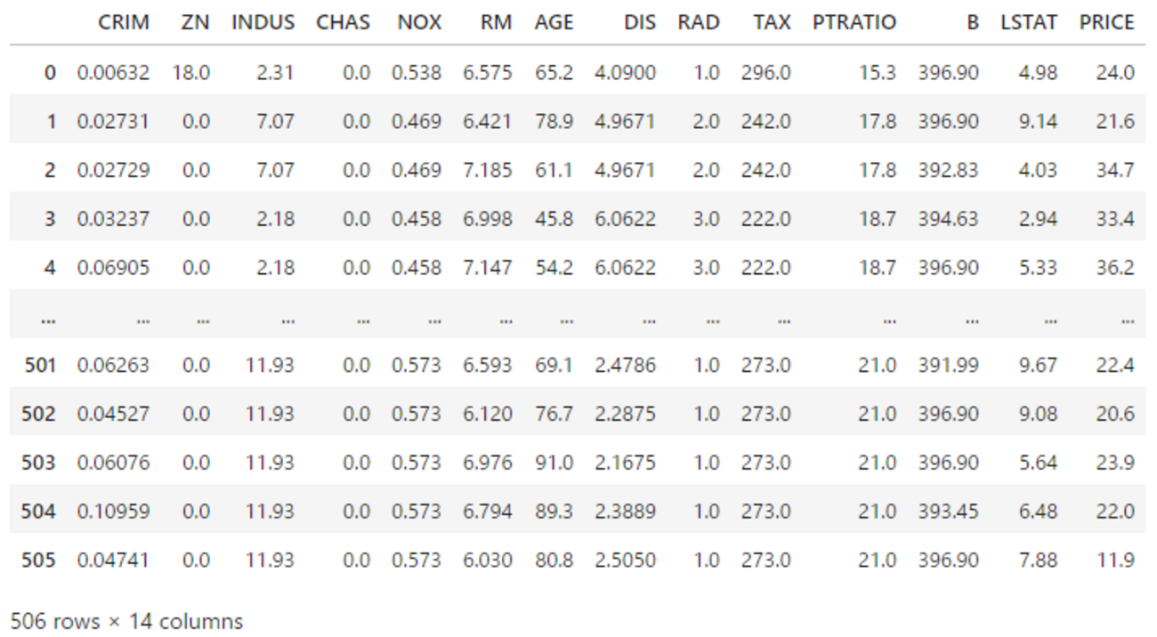Select the LSTAT column header
The width and height of the screenshot is (1157, 637).
1028,23
